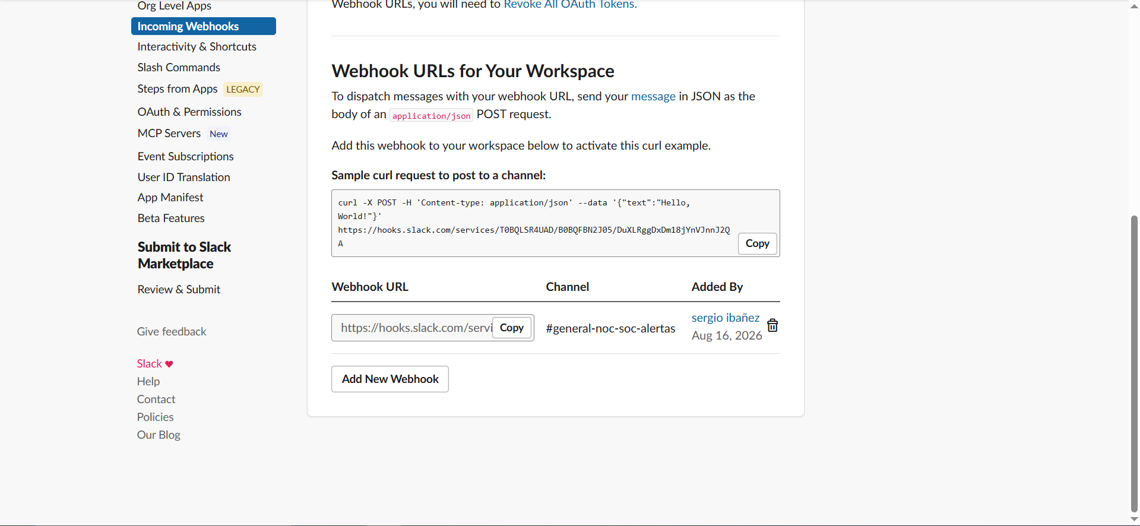Open the App Manifest page

point(170,197)
